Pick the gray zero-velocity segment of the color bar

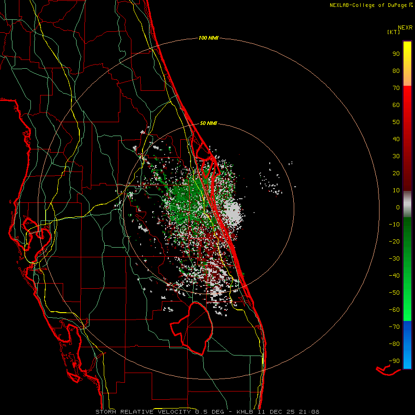coord(407,204)
